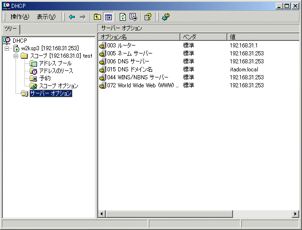
Task: Click 標準 vendor cell in 003 ルーター row
Action: coord(188,46)
